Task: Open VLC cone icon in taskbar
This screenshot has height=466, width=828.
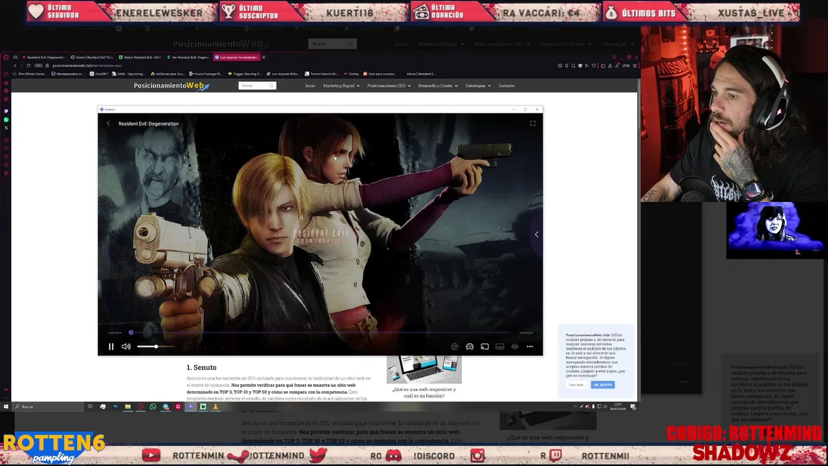Action: (215, 406)
